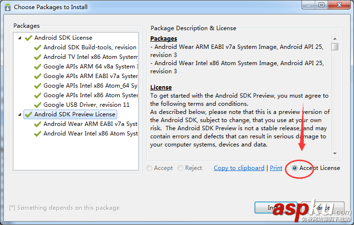Click green checkmark beside Android SDK License

[29, 38]
